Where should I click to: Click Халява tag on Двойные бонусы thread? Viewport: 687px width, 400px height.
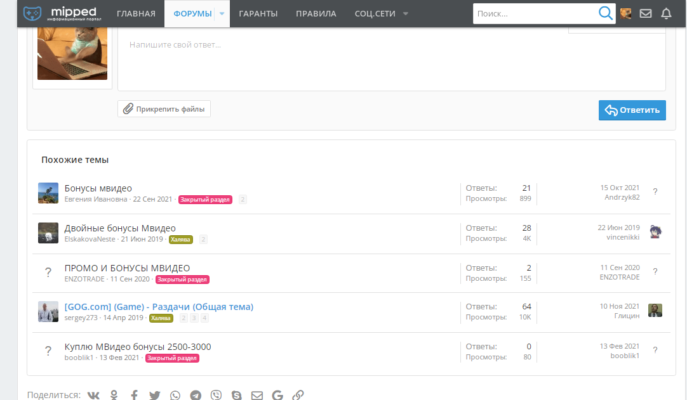180,240
